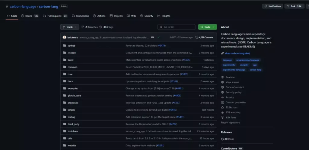Click the repository icon beside carbon-language
Image resolution: width=309 pixels, height=150 pixels.
click(x=7, y=7)
